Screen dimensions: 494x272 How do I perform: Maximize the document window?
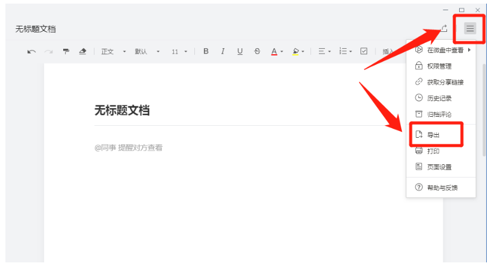coord(462,10)
